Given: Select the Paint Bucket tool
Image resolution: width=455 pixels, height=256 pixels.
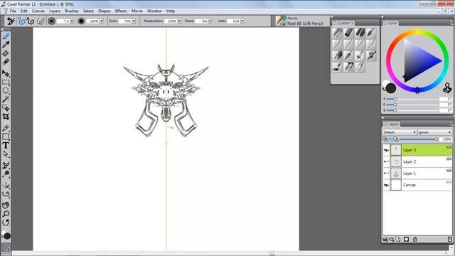Looking at the screenshot, I should pos(6,53).
